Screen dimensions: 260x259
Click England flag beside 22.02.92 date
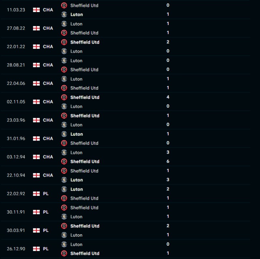(x=36, y=194)
